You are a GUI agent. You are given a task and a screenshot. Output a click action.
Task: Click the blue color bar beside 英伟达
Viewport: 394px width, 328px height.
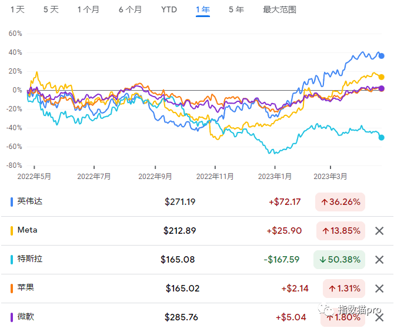pyautogui.click(x=12, y=202)
